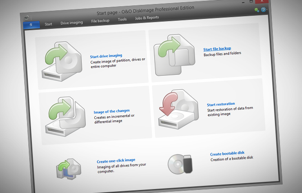Click the Start drive imaging link

(106, 56)
